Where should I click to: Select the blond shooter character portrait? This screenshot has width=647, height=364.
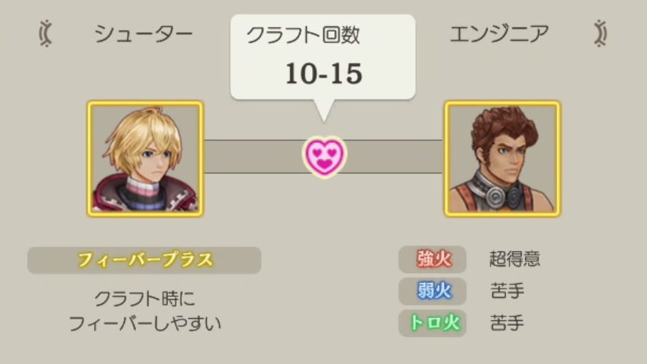click(145, 159)
